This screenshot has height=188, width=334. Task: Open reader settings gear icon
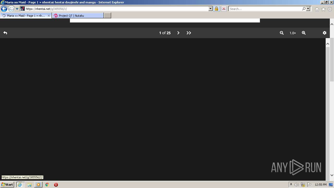pyautogui.click(x=325, y=33)
